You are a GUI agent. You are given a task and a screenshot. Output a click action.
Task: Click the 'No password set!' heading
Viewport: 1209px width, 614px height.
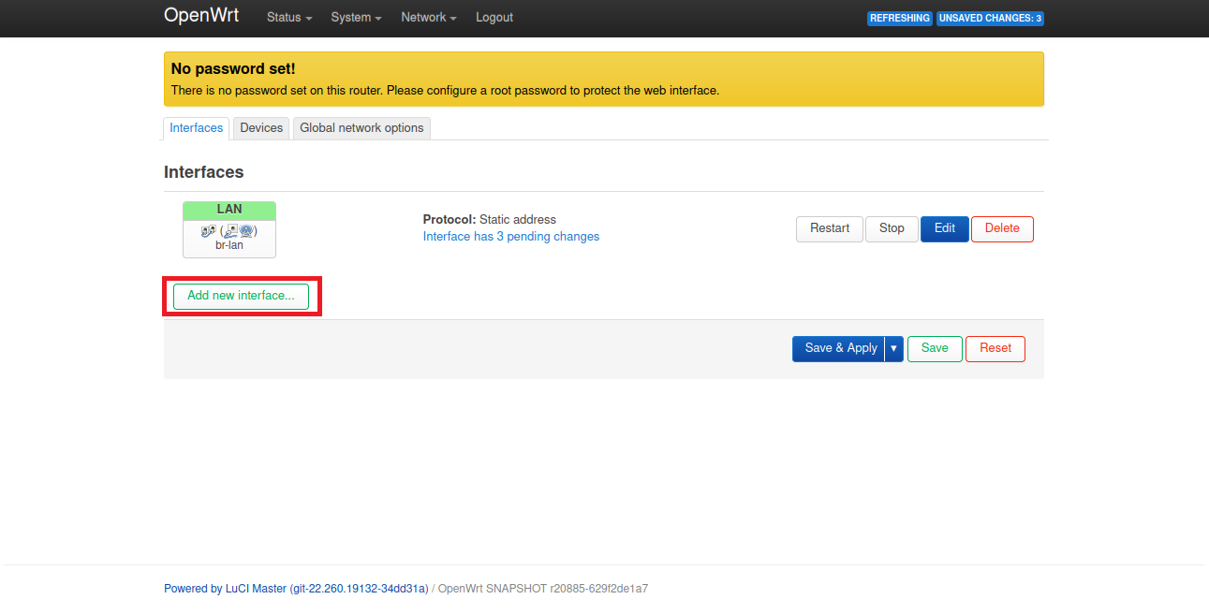[x=233, y=69]
